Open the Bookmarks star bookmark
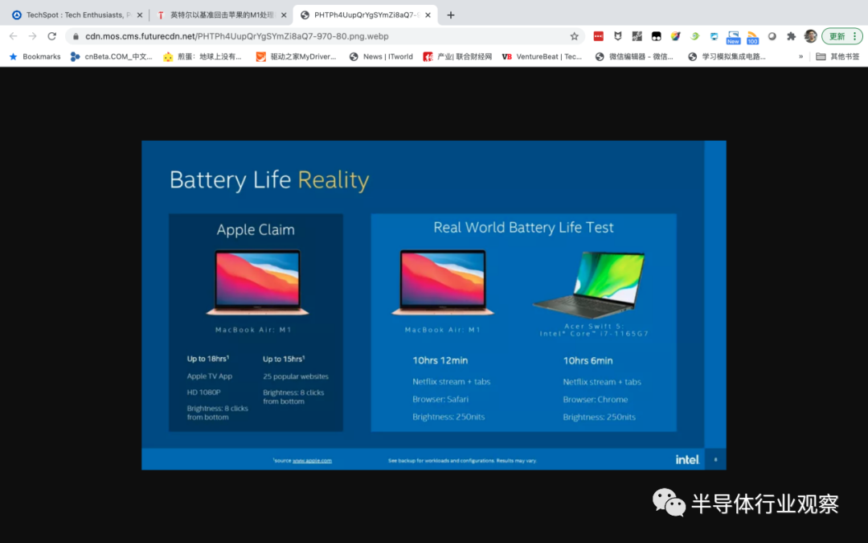Screen dimensions: 868x543 point(35,56)
